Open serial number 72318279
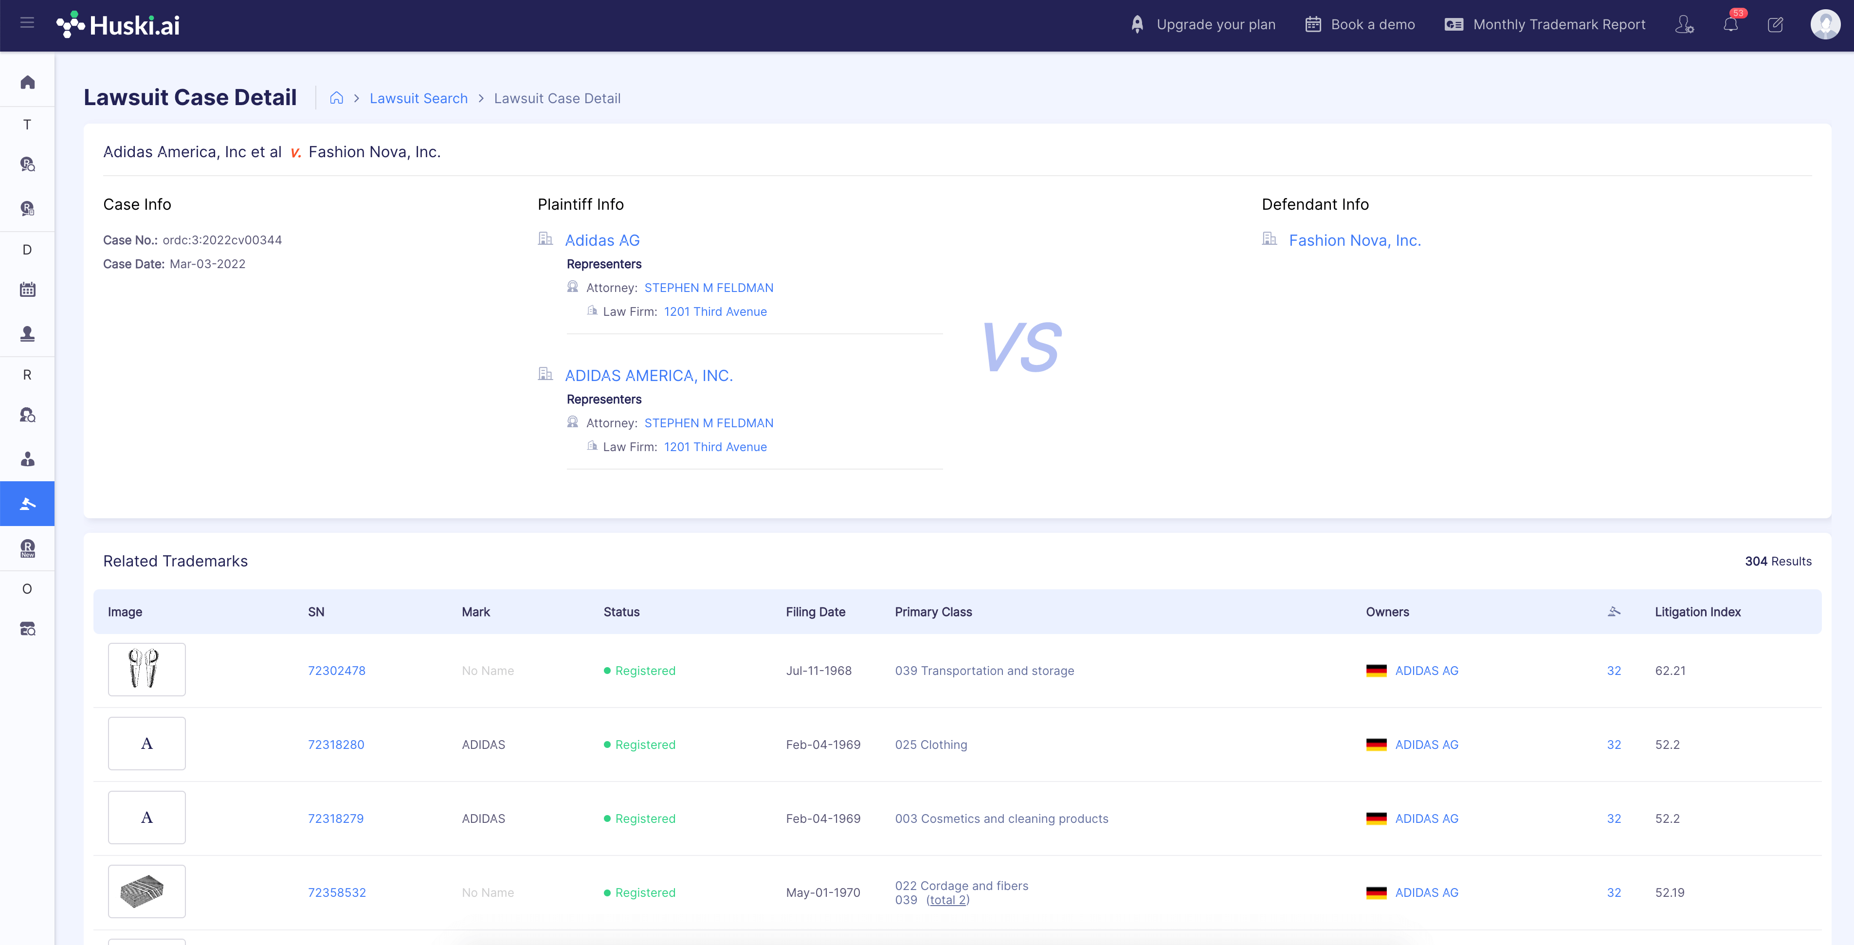This screenshot has width=1854, height=945. coord(335,819)
